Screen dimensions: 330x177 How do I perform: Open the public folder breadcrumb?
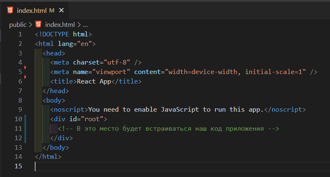click(18, 25)
